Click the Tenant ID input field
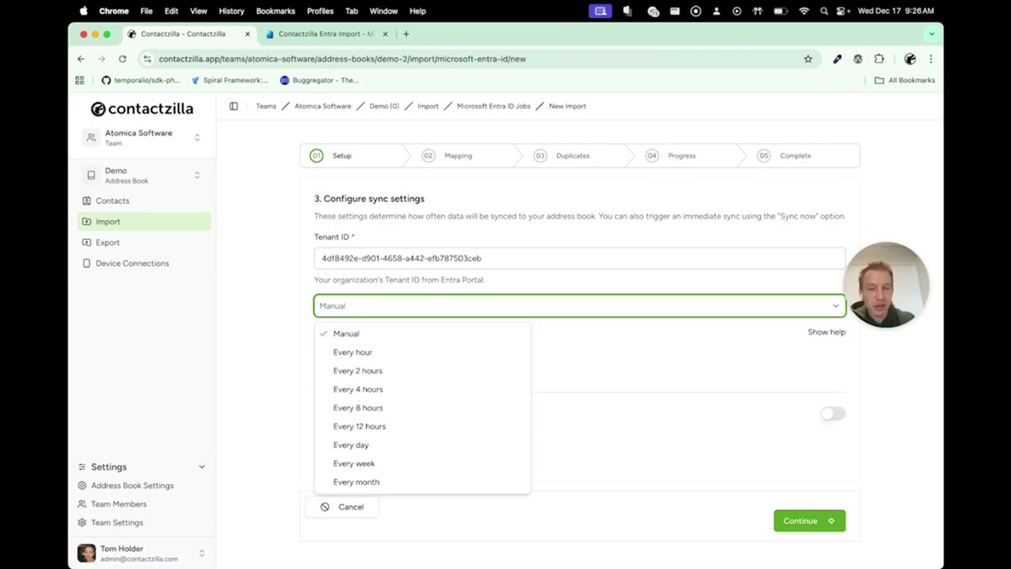 pos(579,258)
